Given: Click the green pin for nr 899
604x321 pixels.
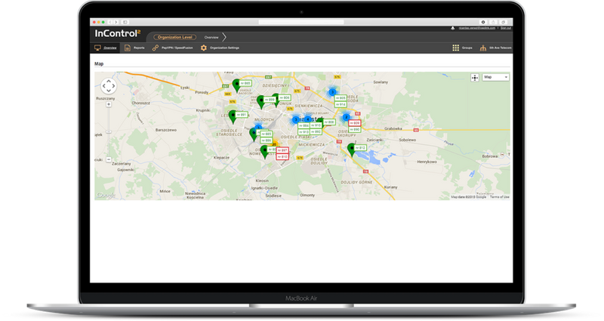Looking at the screenshot, I should [260, 101].
